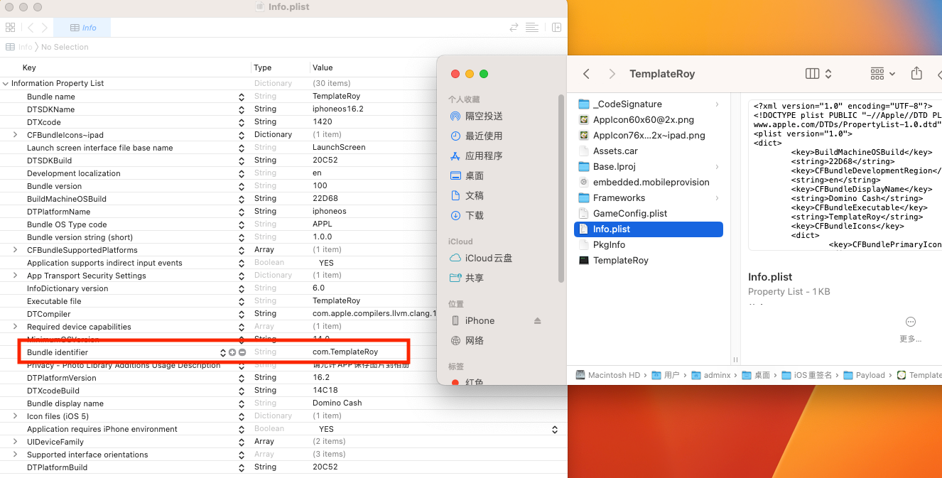Open Finder column view switcher dropdown
Screen dimensions: 942x478
coord(818,74)
